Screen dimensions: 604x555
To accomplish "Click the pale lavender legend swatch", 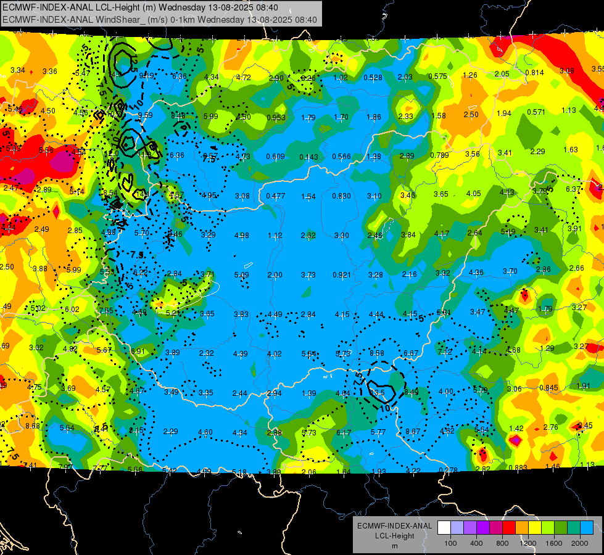I will click(x=457, y=528).
